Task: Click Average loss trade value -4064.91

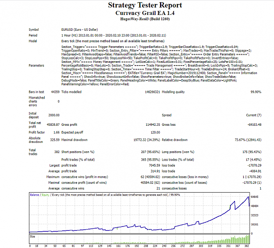Action: click(x=255, y=171)
